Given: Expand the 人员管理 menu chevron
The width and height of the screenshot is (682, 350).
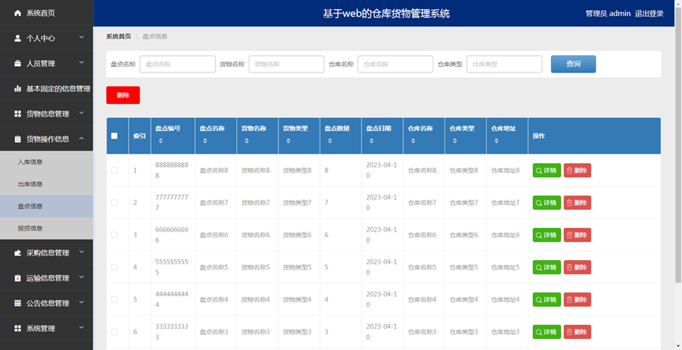Looking at the screenshot, I should pos(81,63).
